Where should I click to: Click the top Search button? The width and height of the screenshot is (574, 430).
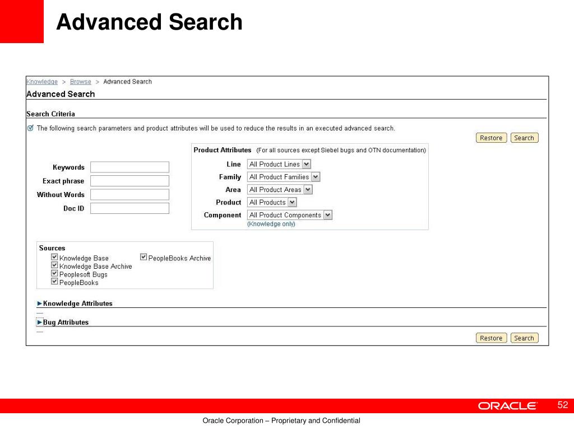tap(524, 138)
